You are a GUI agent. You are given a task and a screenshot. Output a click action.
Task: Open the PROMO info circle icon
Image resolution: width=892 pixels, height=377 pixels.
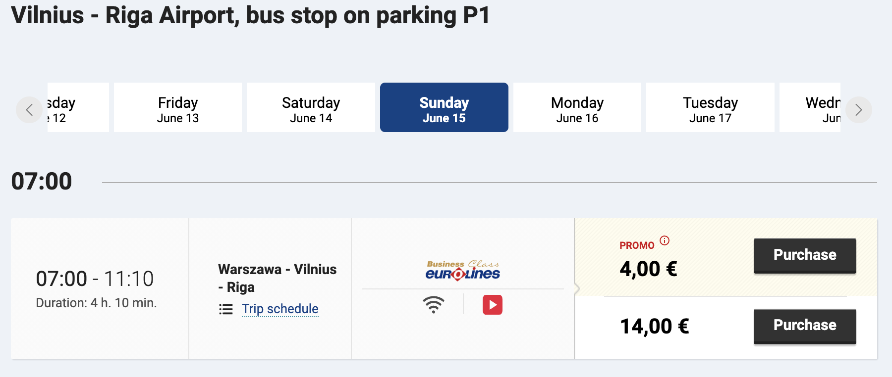[x=665, y=240]
